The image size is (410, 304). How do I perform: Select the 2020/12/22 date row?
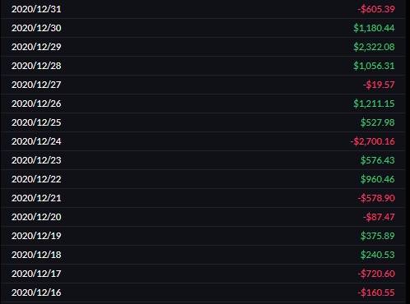point(203,179)
